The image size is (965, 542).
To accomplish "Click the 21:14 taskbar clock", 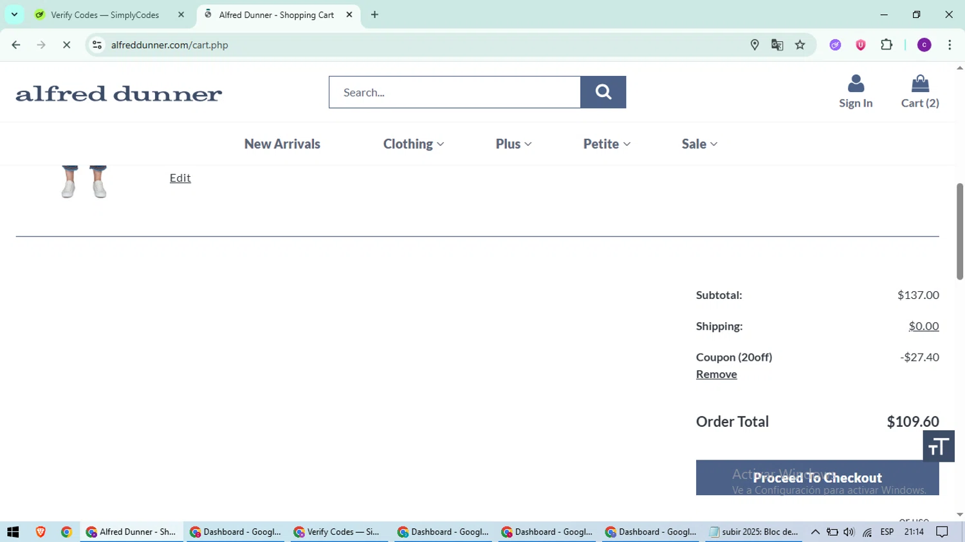I will (914, 532).
